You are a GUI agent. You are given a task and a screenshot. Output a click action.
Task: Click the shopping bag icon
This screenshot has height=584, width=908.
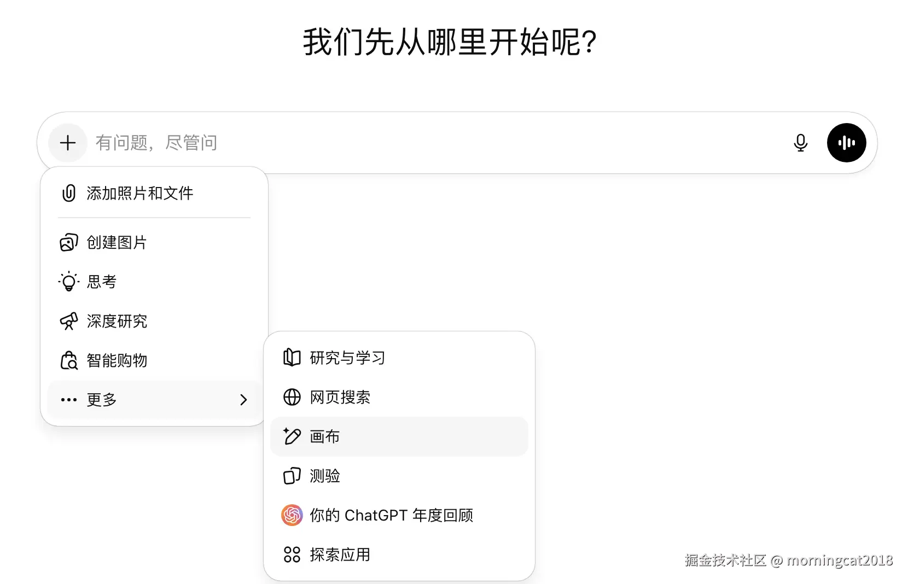69,360
